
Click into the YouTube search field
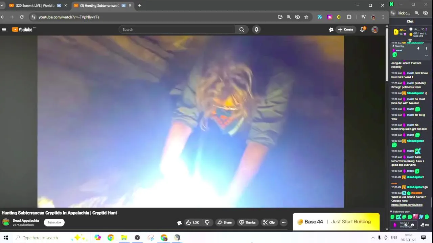coord(177,30)
